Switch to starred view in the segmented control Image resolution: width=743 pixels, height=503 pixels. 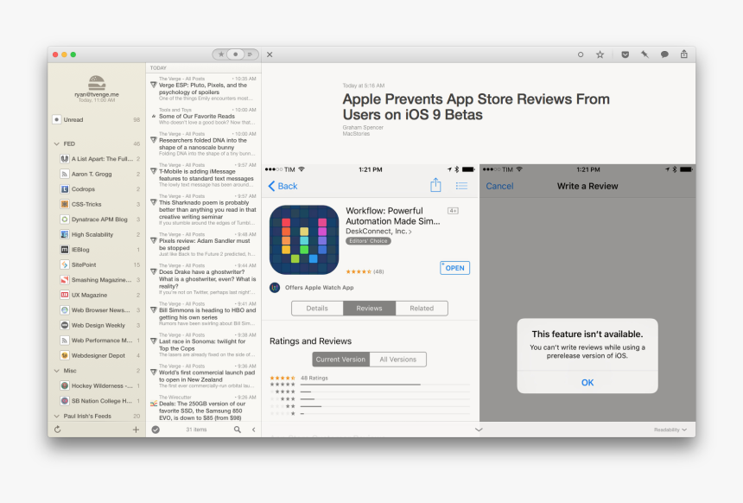point(220,54)
